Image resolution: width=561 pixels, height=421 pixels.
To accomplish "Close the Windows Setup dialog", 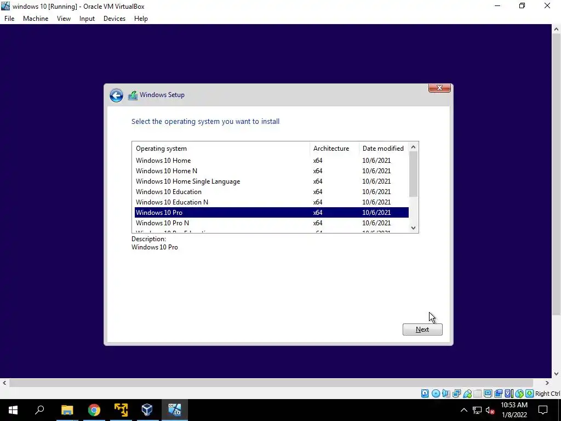I will 439,88.
